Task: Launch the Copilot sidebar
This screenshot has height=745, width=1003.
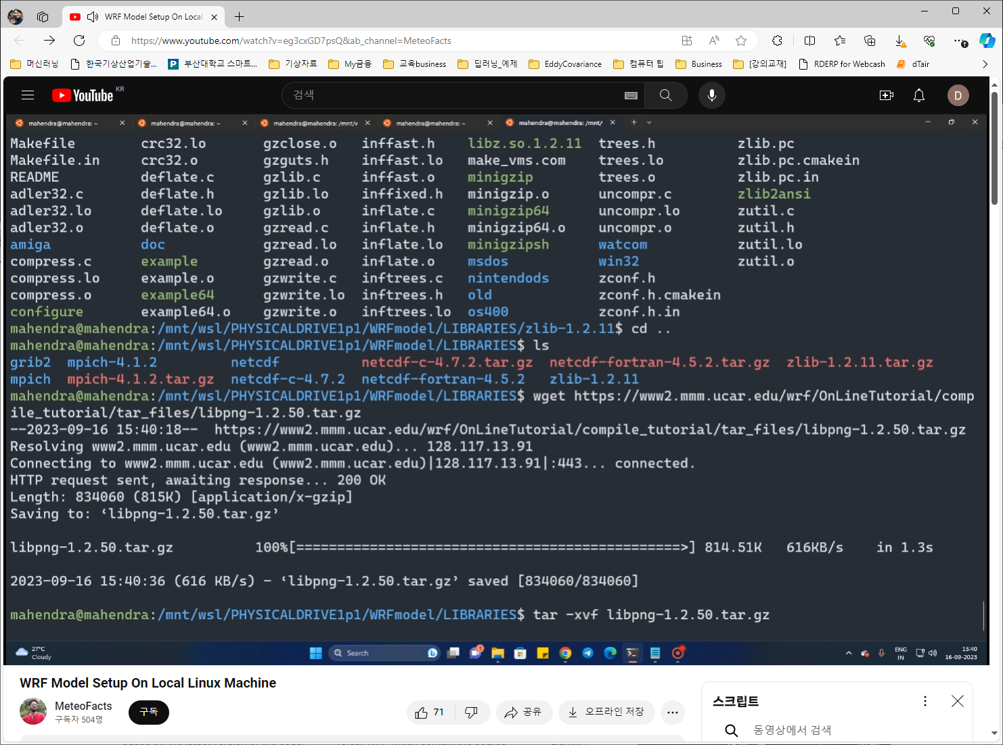Action: click(x=987, y=41)
